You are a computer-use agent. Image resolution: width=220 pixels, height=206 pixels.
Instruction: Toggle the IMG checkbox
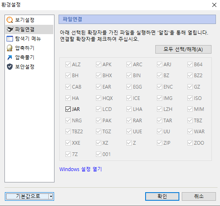click(x=159, y=98)
